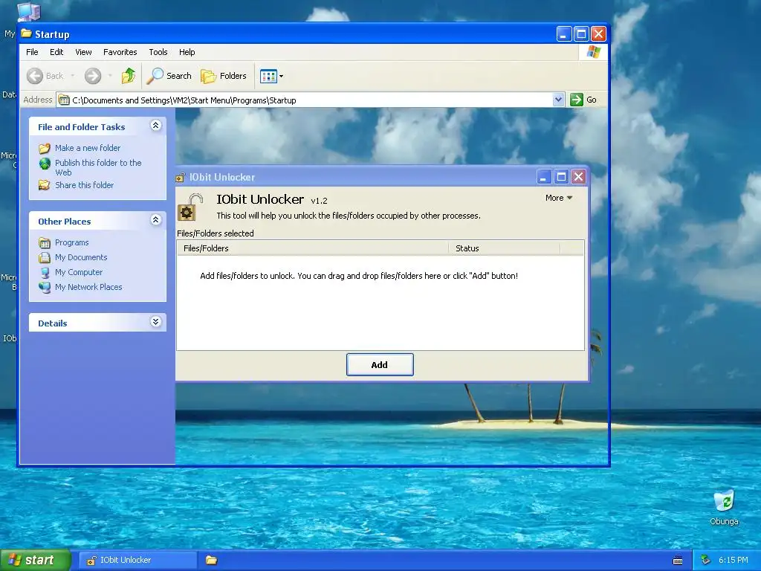Viewport: 761px width, 571px height.
Task: Close the Startup Explorer window
Action: (x=598, y=34)
